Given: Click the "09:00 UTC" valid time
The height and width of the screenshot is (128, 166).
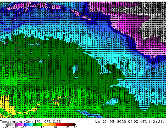Looking at the screenshot, I should pos(137,122).
